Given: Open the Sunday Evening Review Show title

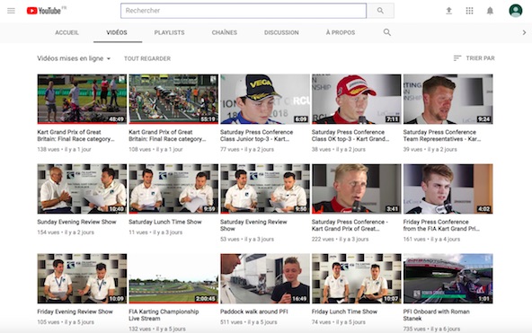Looking at the screenshot, I should tap(76, 222).
